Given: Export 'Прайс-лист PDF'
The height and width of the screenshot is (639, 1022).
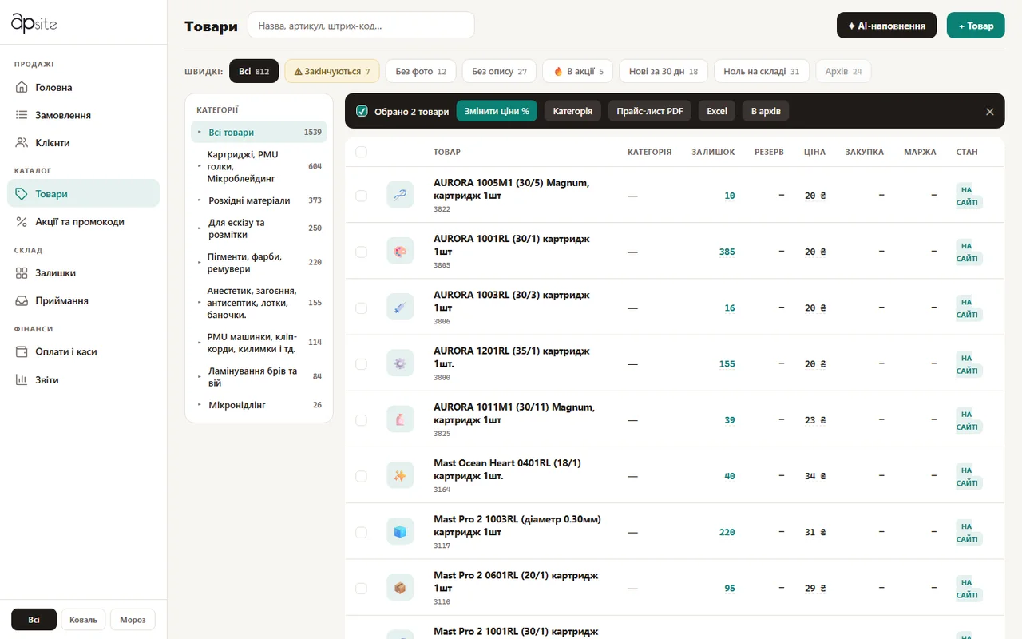Looking at the screenshot, I should (x=650, y=111).
